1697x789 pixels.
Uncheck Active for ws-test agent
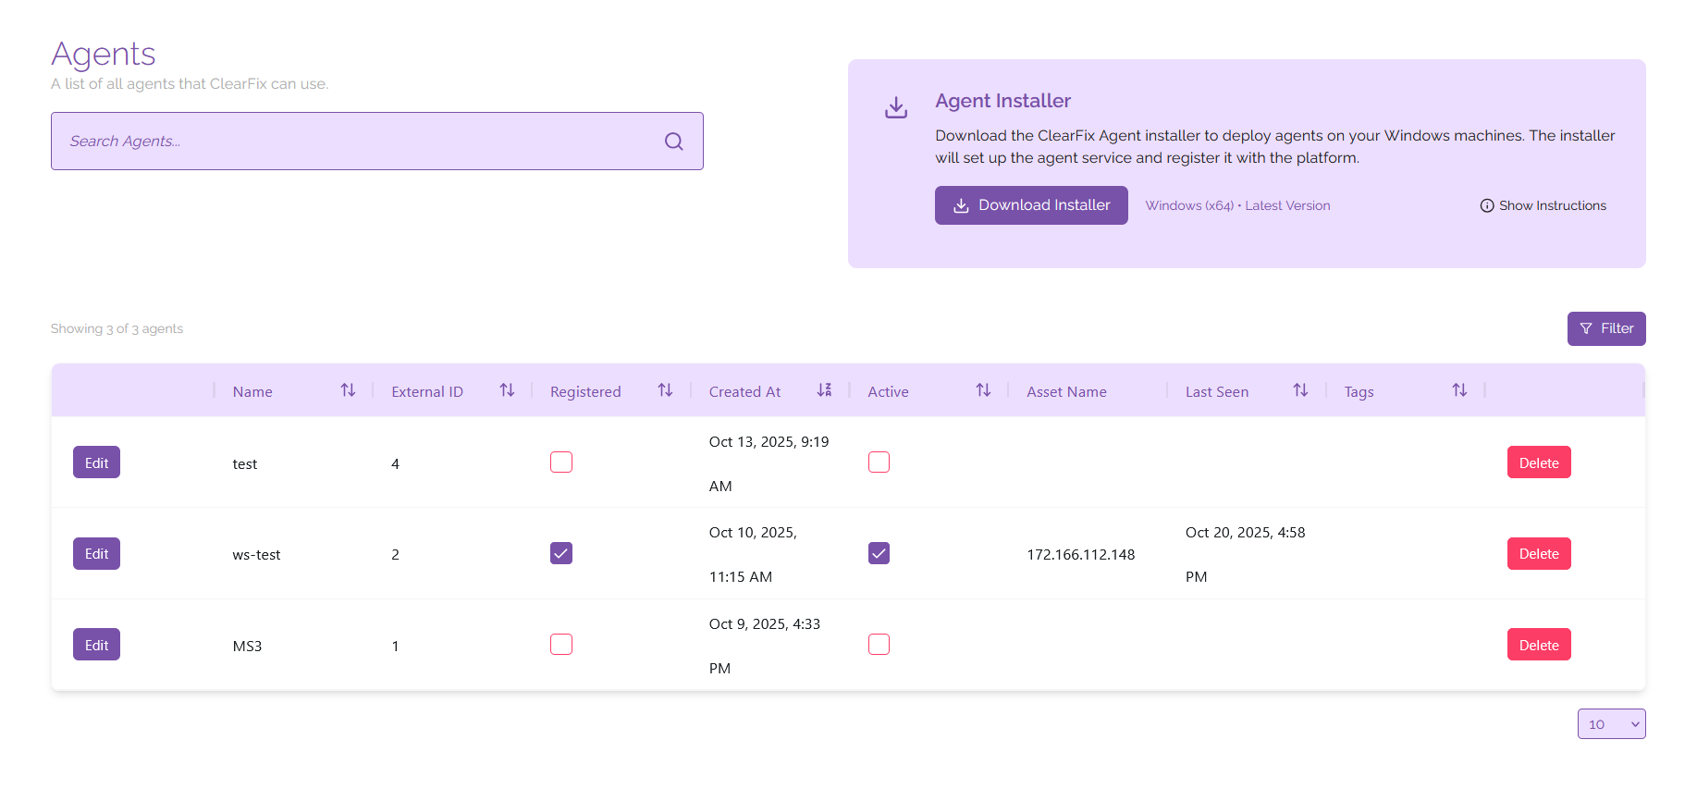click(x=879, y=553)
